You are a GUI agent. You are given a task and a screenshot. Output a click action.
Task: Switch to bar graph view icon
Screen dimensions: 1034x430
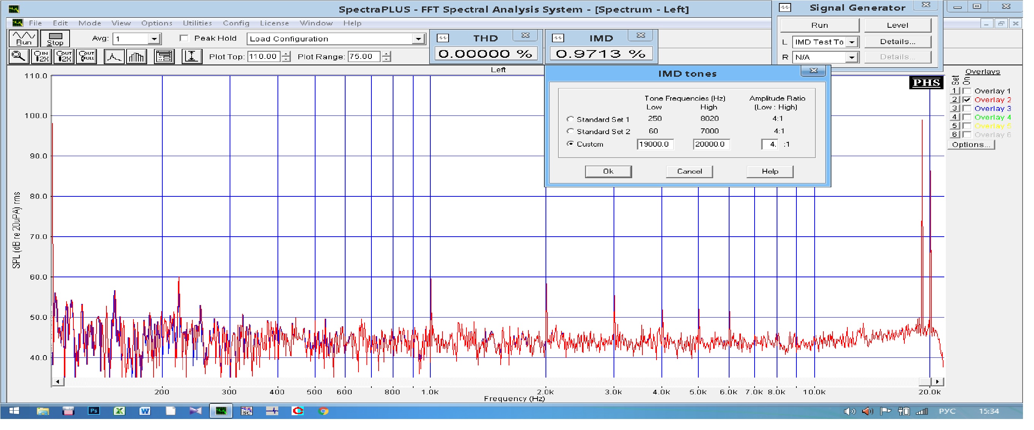coord(136,57)
